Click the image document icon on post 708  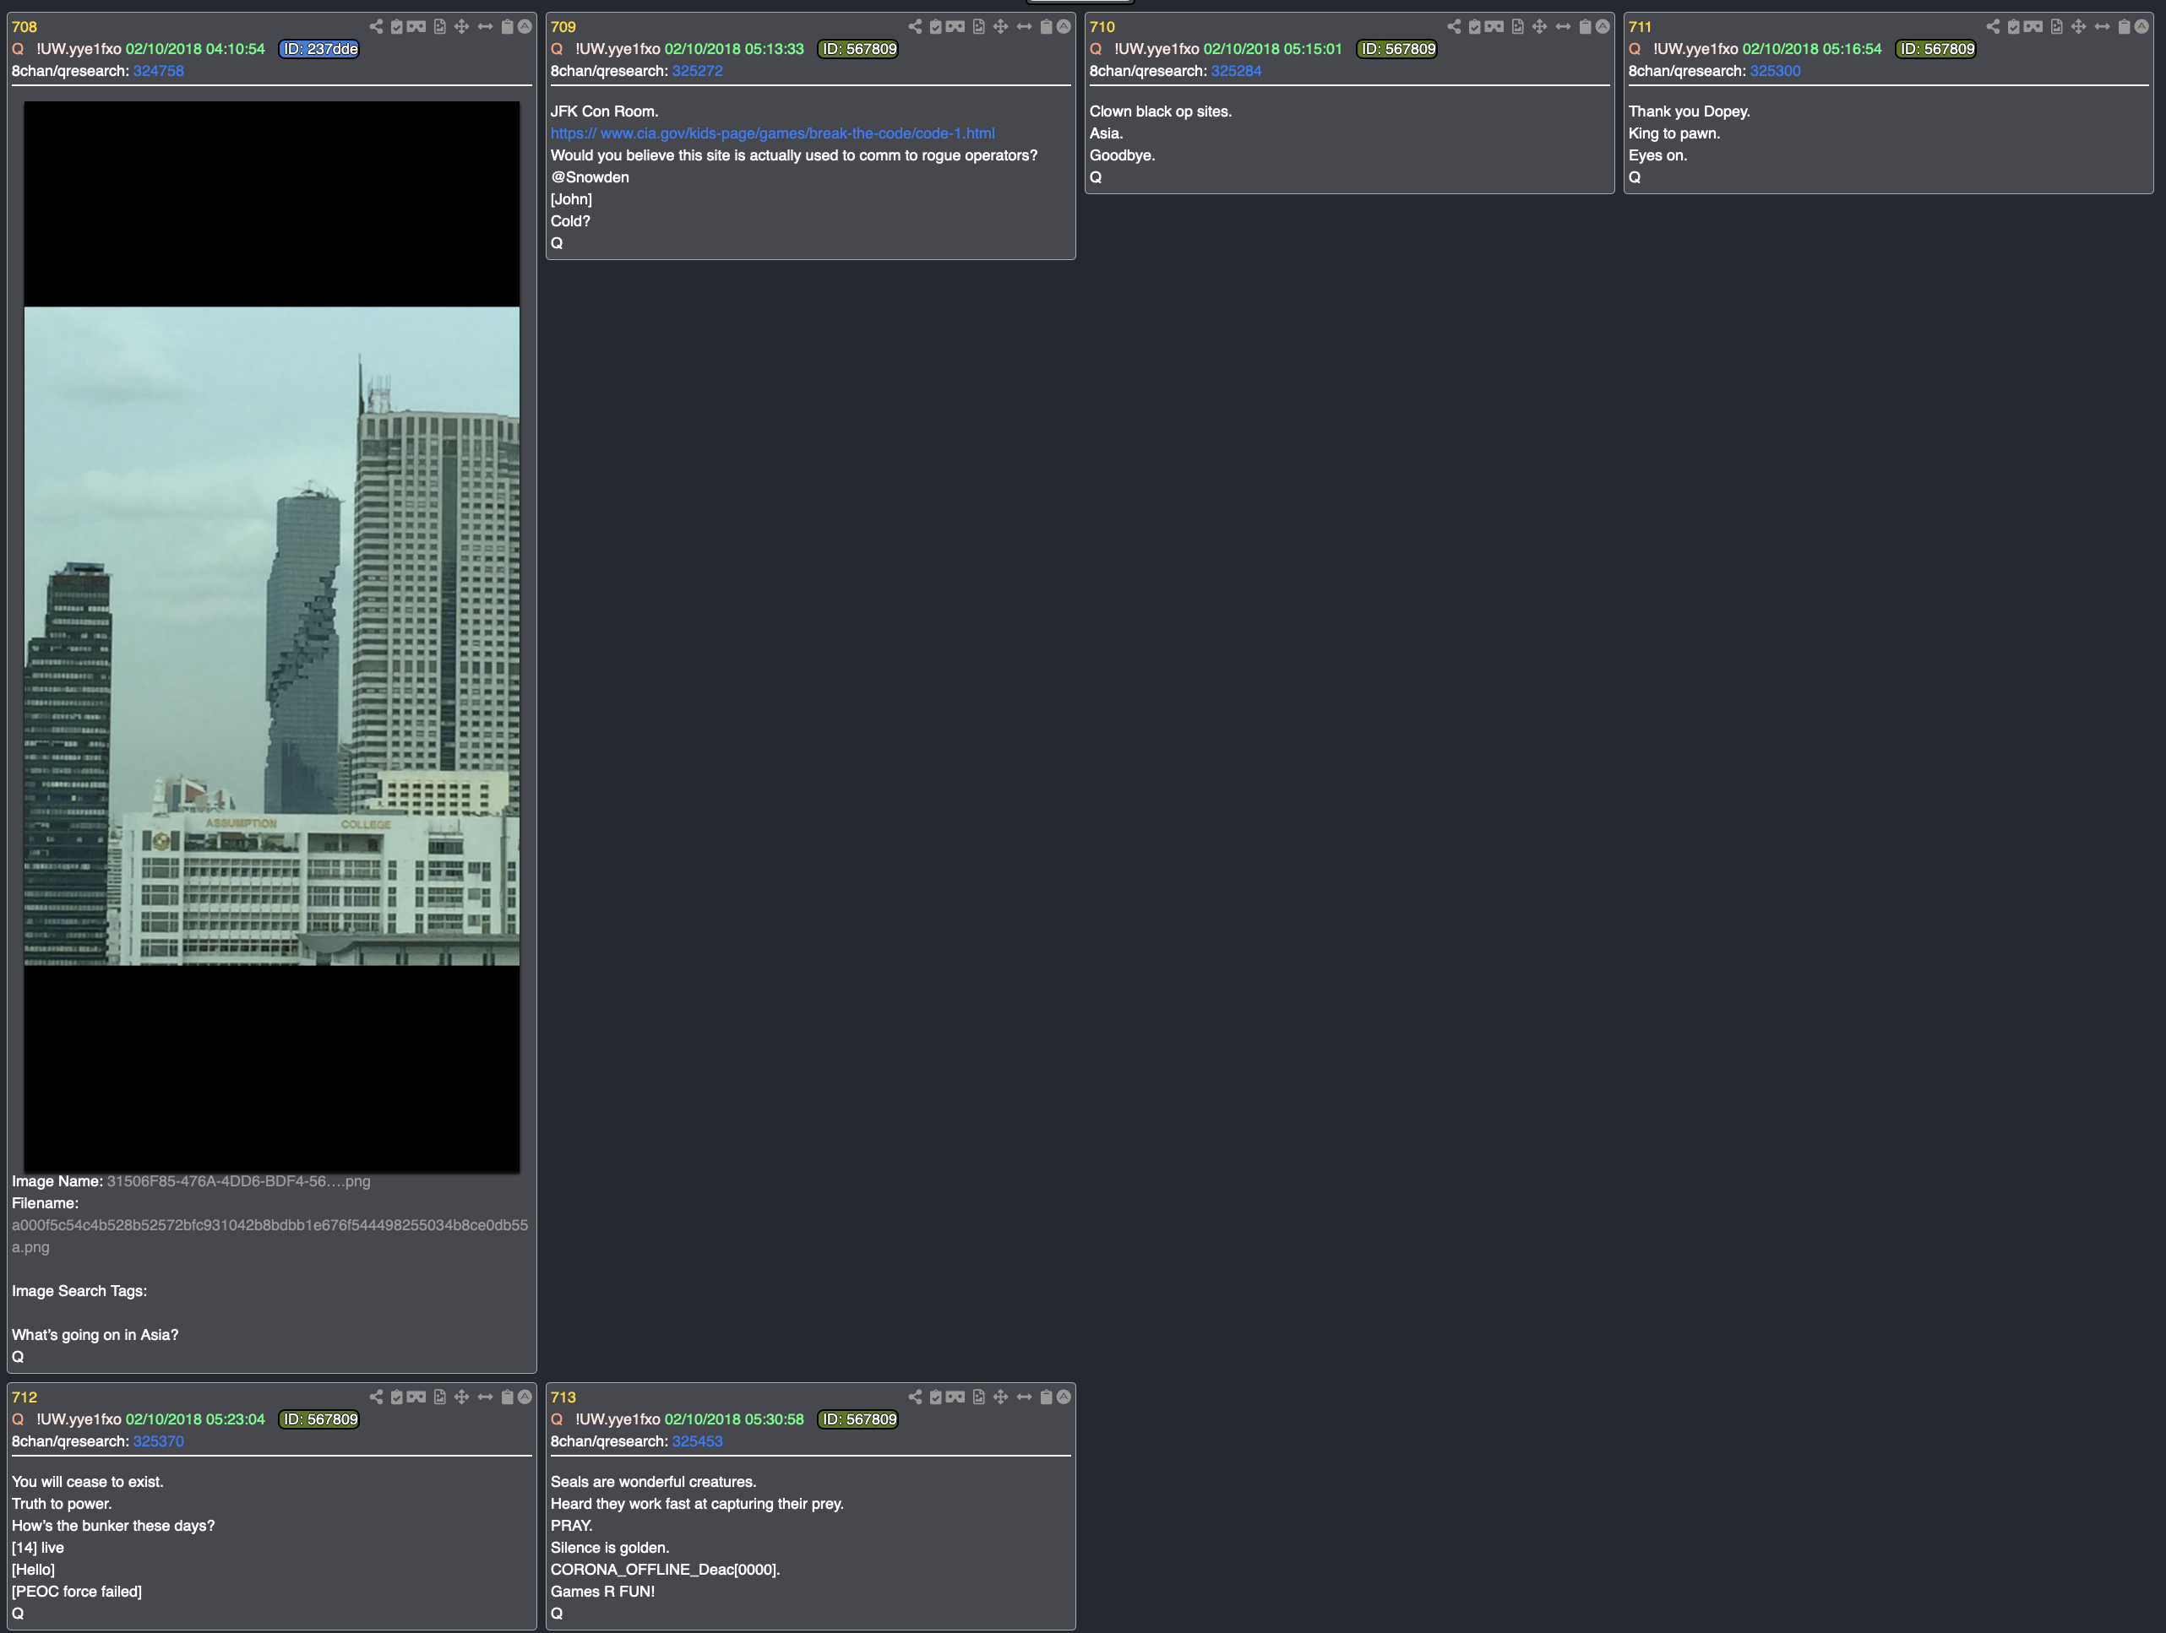(439, 26)
